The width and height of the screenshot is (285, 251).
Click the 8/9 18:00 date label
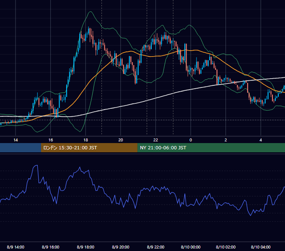point(85,247)
